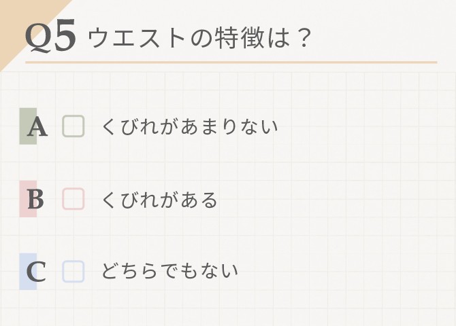Image resolution: width=456 pixels, height=326 pixels.
Task: Click the Q5 question number
Action: pos(51,36)
